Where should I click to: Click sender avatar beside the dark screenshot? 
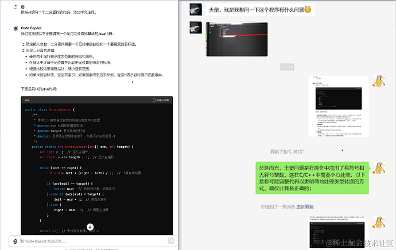coord(196,28)
